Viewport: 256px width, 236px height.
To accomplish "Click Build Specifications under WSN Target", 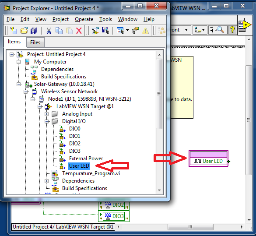I will point(84,188).
